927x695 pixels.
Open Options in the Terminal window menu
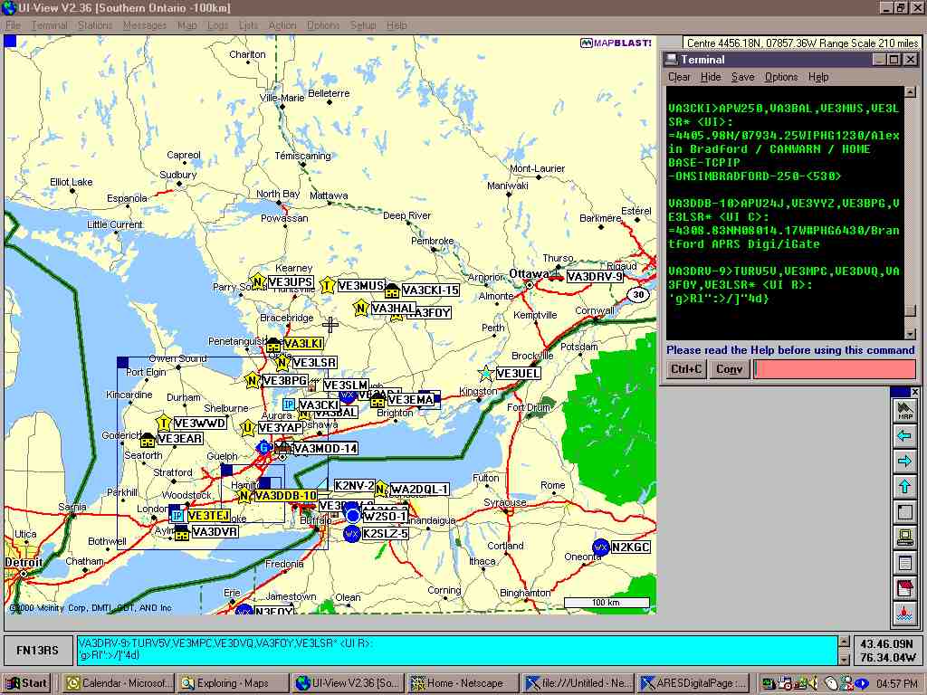point(781,77)
